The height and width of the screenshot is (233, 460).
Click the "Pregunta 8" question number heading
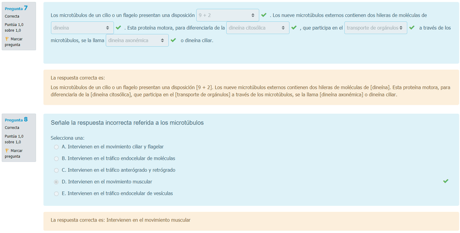(16, 120)
